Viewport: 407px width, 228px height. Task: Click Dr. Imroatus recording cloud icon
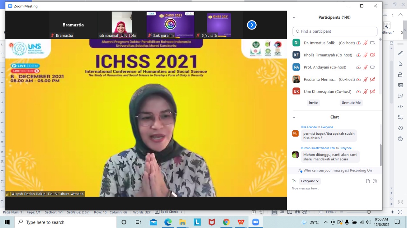[x=358, y=43]
